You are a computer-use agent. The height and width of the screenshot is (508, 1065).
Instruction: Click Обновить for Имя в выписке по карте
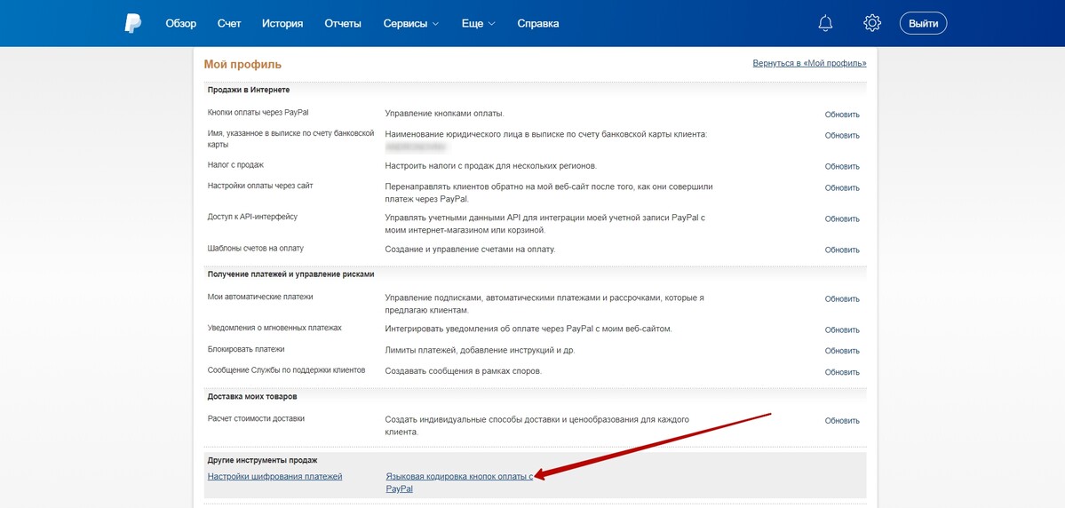842,135
